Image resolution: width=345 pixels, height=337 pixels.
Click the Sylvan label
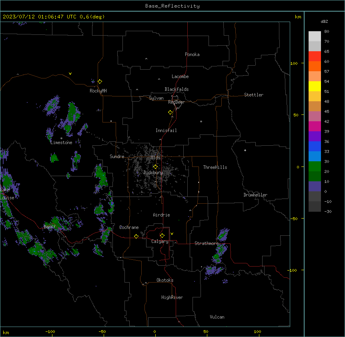coord(156,98)
